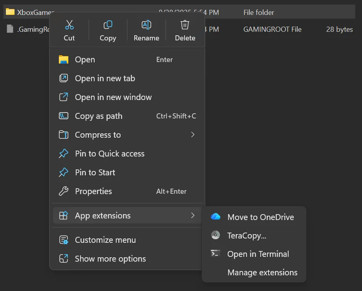Click the Copy as path icon
The height and width of the screenshot is (291, 362).
(64, 116)
